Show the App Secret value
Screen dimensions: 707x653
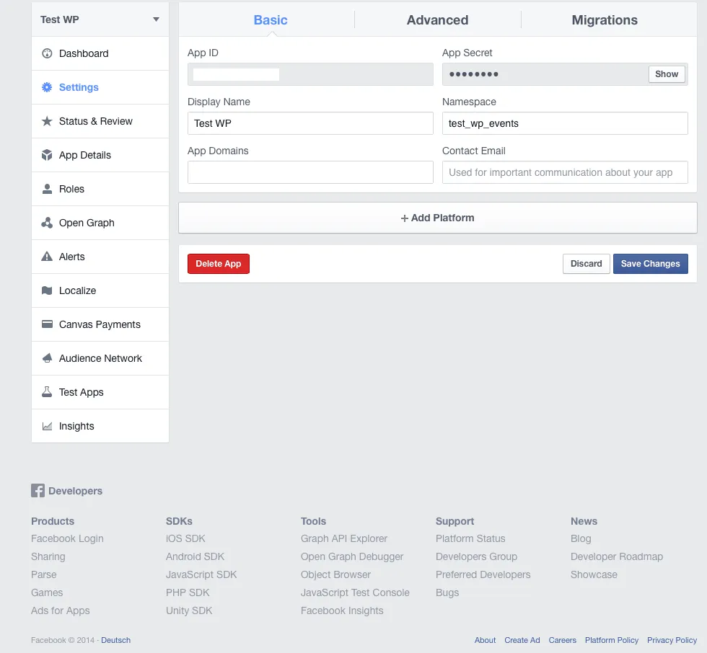(x=667, y=74)
